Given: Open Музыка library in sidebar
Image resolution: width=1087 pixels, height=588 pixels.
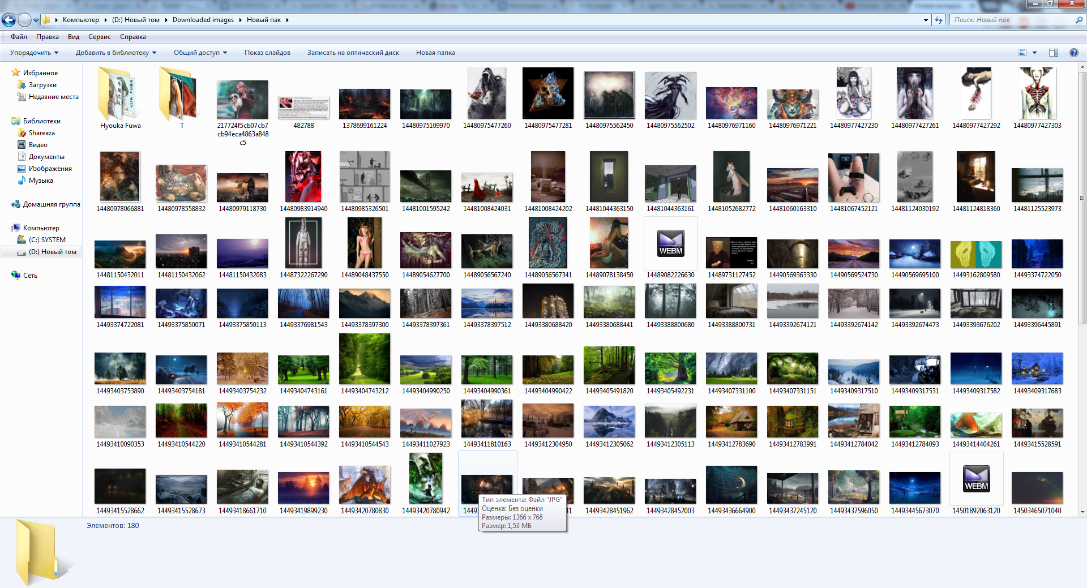Looking at the screenshot, I should tap(41, 181).
